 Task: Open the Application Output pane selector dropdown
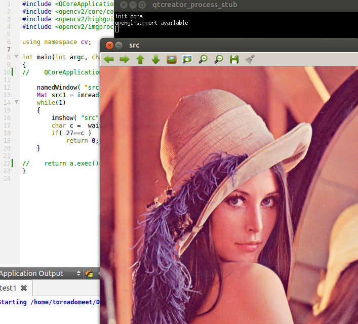79,273
